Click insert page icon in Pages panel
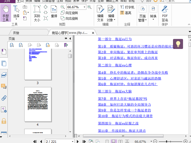 (x=48, y=45)
